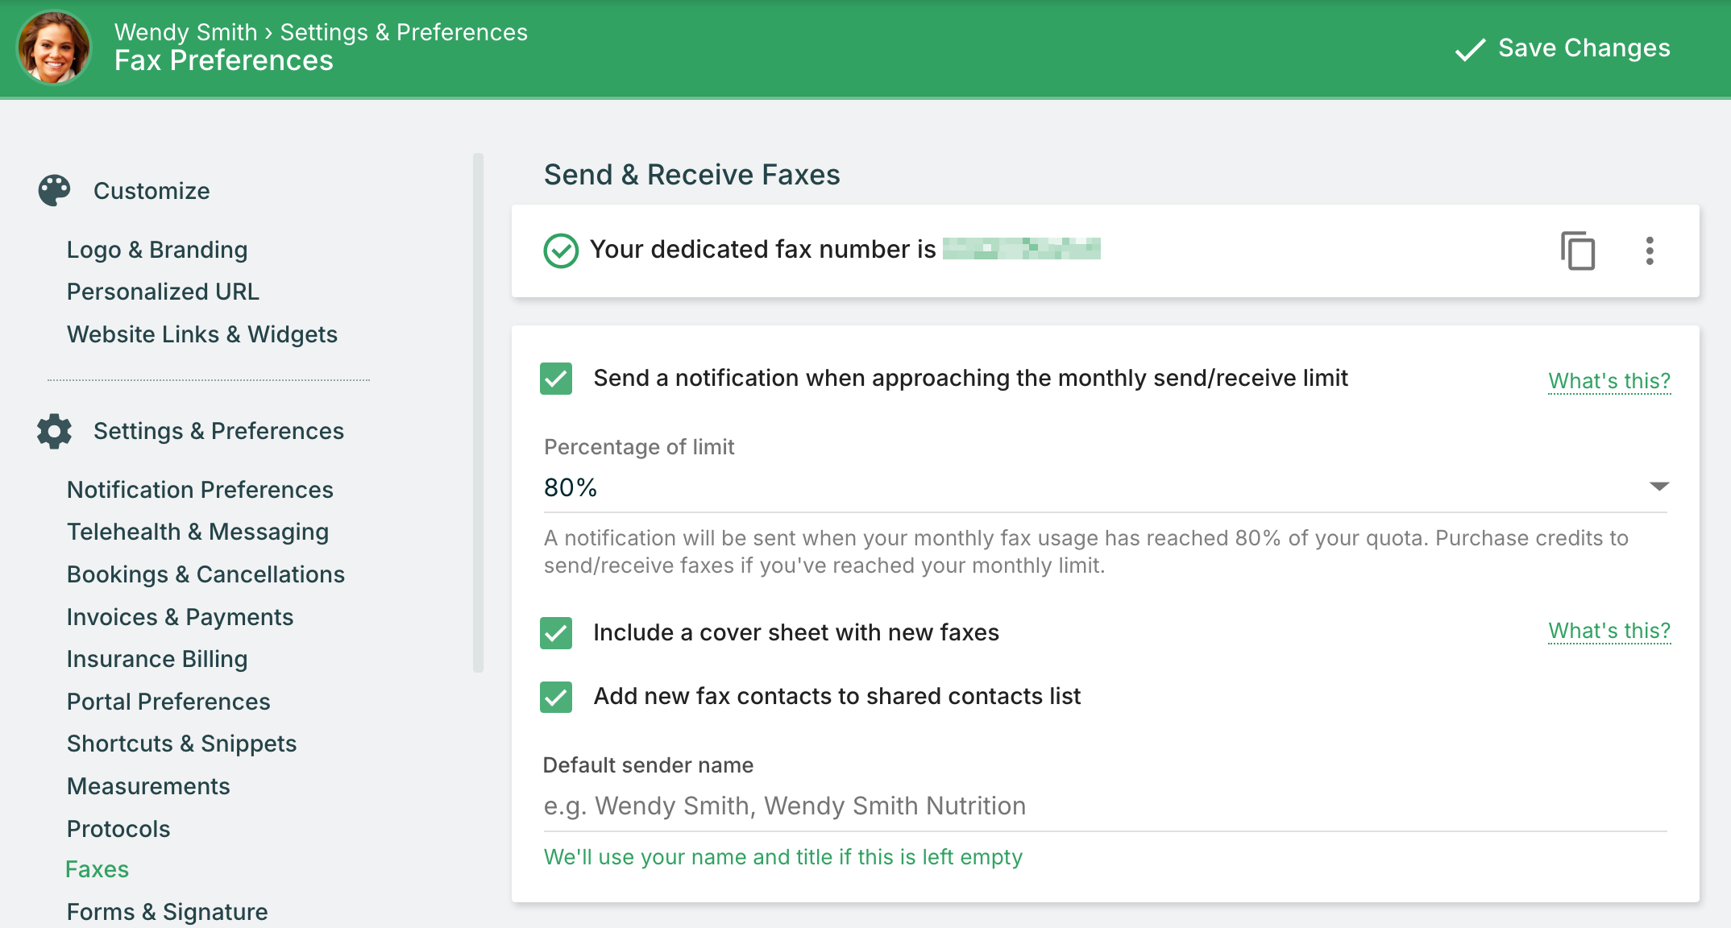
Task: Click What's this? beside the cover sheet option
Action: coord(1609,631)
